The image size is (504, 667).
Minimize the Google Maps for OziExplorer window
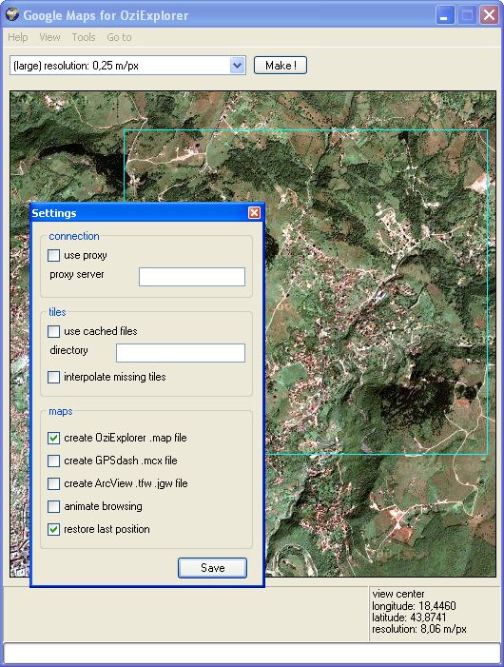(445, 16)
